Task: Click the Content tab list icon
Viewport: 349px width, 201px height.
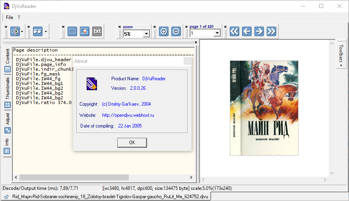Action: coord(8,69)
